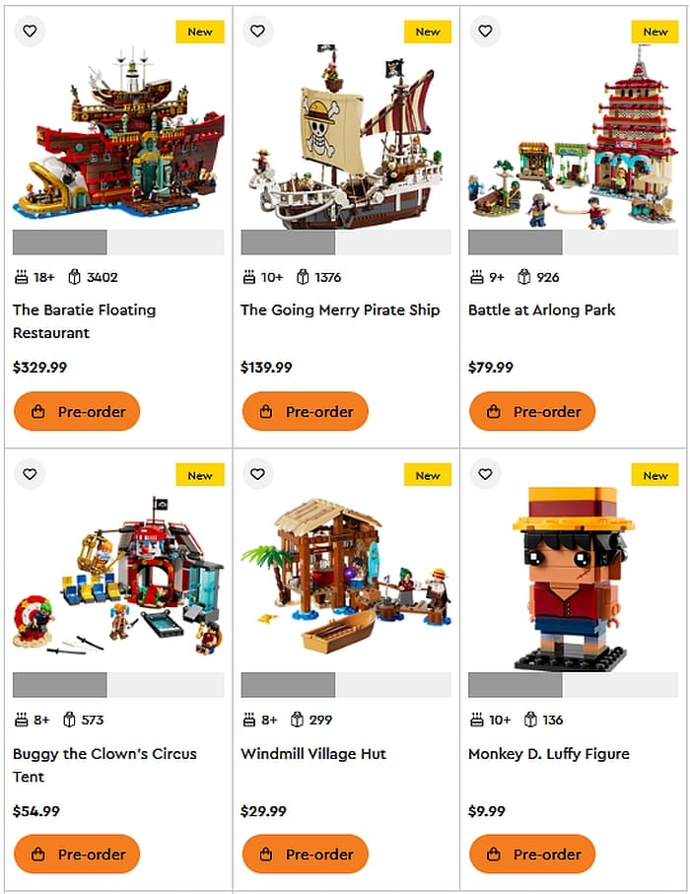Open The Going Merry Pirate Ship title link
The image size is (690, 894).
click(x=340, y=309)
